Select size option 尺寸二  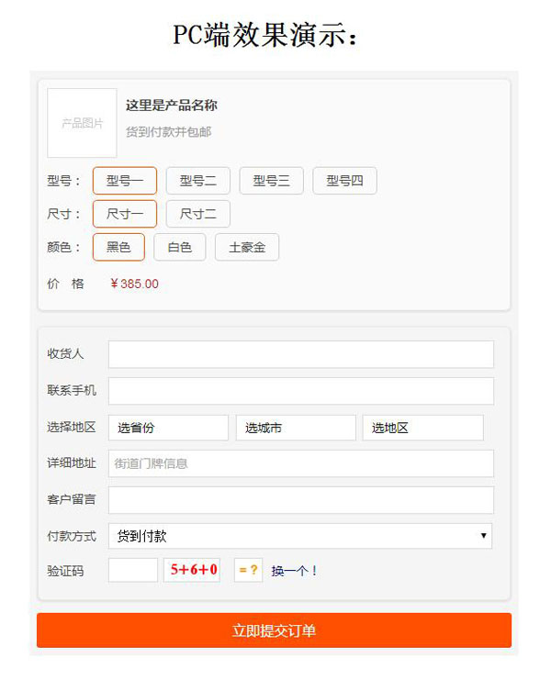click(198, 214)
